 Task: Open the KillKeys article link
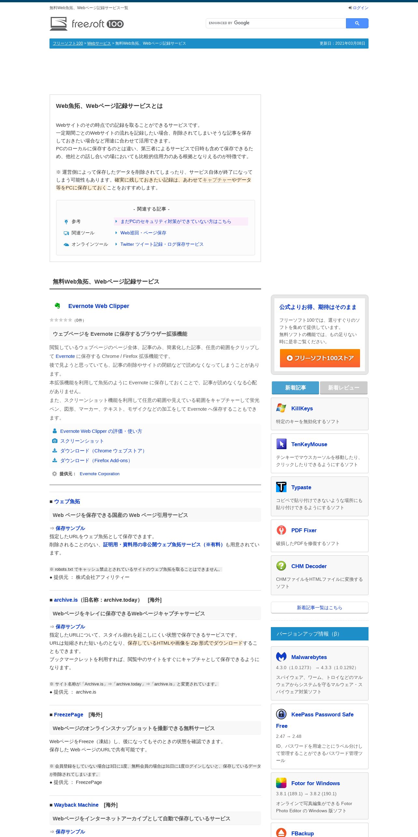[x=302, y=409]
